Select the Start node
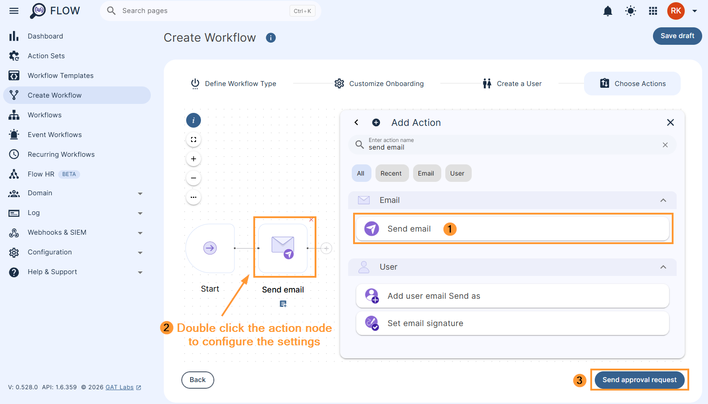This screenshot has width=708, height=404. pyautogui.click(x=210, y=248)
